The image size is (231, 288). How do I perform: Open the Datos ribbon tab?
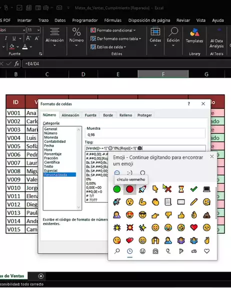pos(60,20)
